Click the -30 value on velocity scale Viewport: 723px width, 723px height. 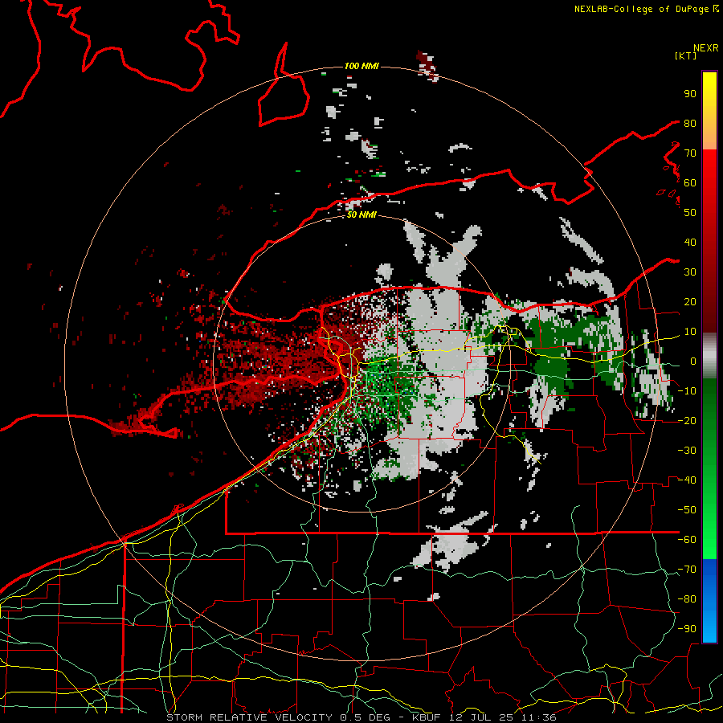pos(687,451)
